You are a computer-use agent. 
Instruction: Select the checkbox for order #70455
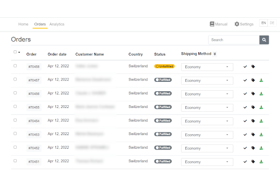[15, 107]
